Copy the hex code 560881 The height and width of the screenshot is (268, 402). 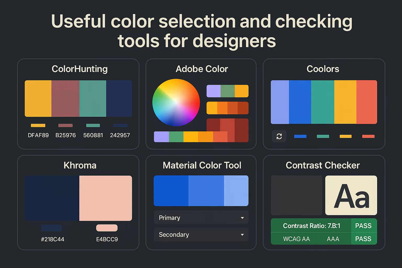[x=93, y=135]
